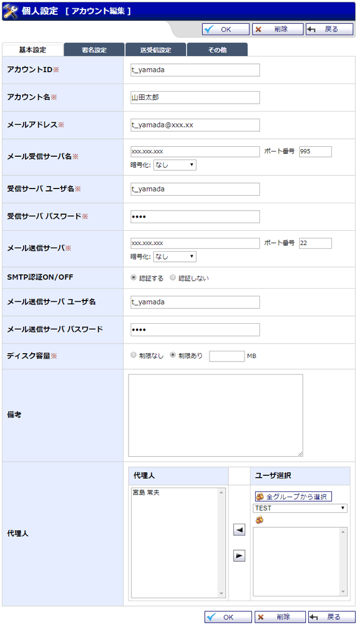The width and height of the screenshot is (357, 631).
Task: Open the TEST group dropdown
Action: [x=300, y=508]
